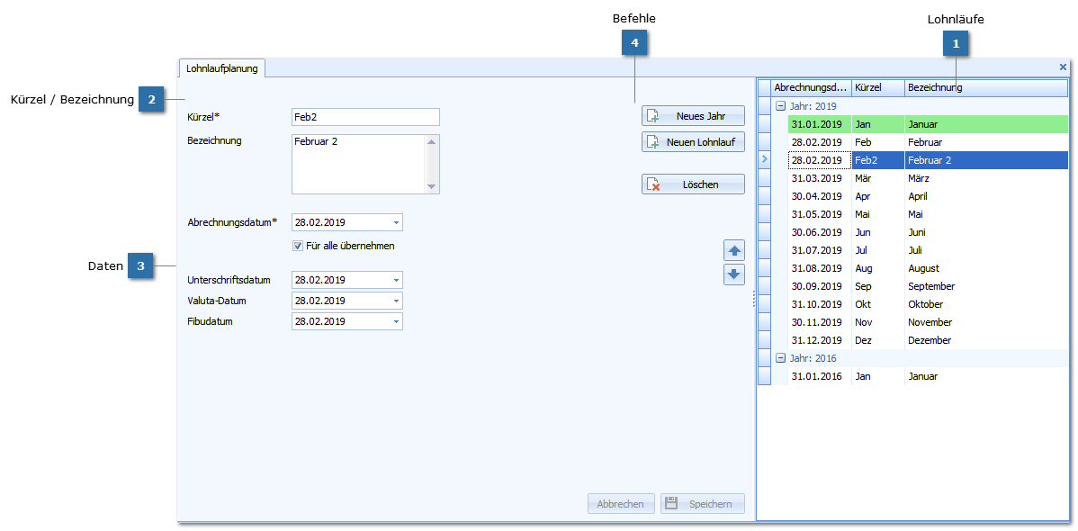Open the Abrechnungsdatum date dropdown
Image resolution: width=1078 pixels, height=531 pixels.
(395, 222)
